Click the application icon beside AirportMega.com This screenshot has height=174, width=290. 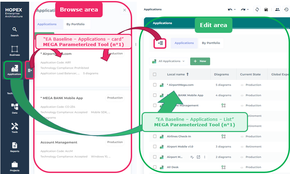tap(162, 85)
